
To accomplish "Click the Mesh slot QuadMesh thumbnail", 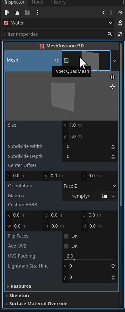I will (x=90, y=61).
